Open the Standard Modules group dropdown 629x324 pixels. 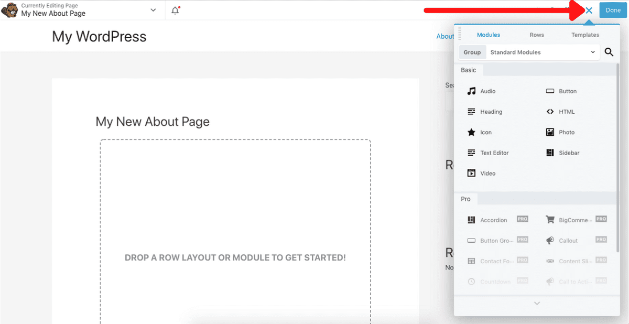tap(543, 52)
